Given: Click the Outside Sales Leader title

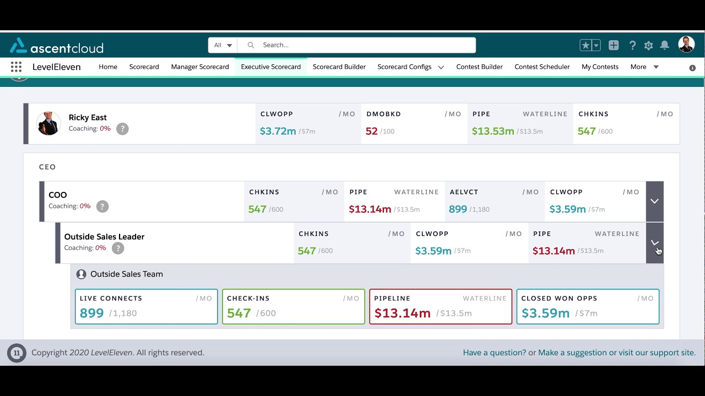Looking at the screenshot, I should click(x=104, y=237).
